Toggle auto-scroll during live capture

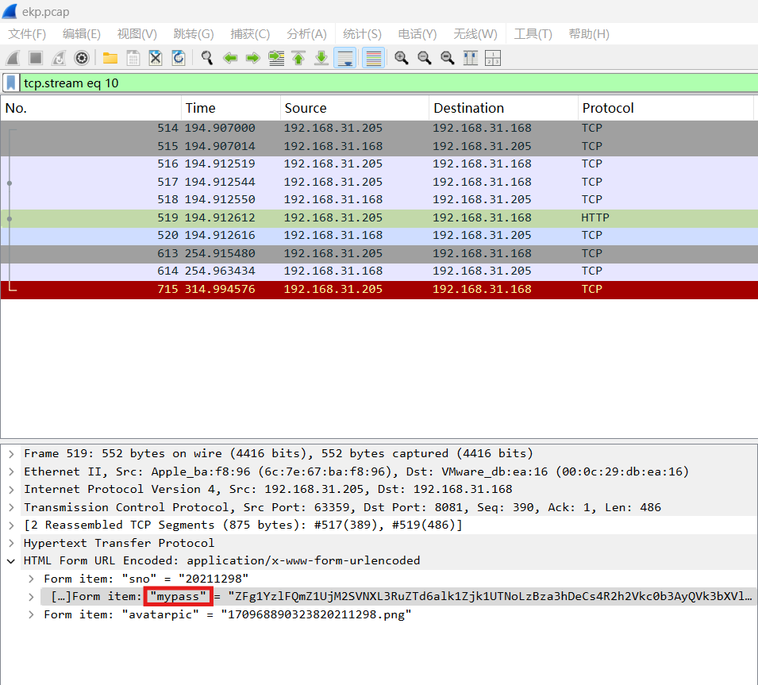pos(345,58)
